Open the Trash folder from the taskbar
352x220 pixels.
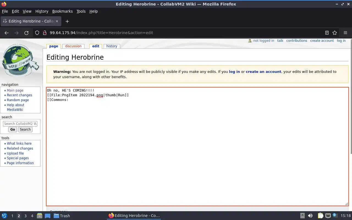point(62,216)
